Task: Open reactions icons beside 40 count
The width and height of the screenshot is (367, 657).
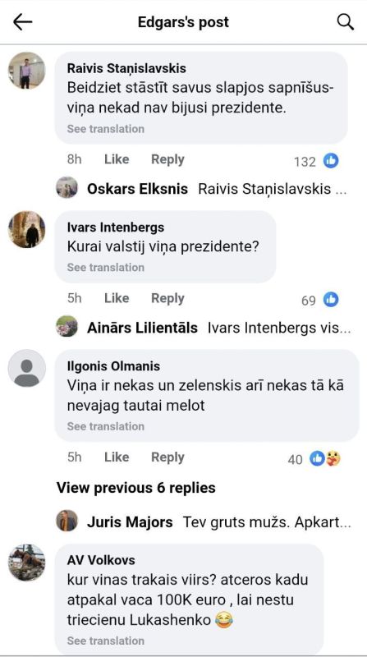Action: 325,459
